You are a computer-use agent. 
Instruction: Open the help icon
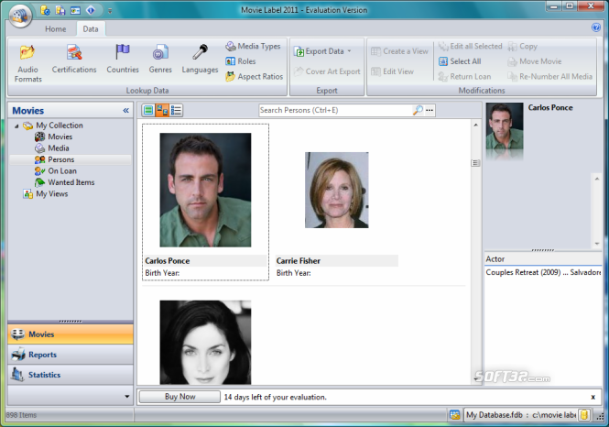click(x=596, y=27)
